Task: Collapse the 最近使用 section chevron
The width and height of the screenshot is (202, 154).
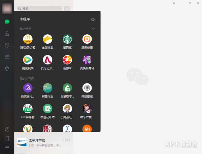Action: (x=93, y=29)
